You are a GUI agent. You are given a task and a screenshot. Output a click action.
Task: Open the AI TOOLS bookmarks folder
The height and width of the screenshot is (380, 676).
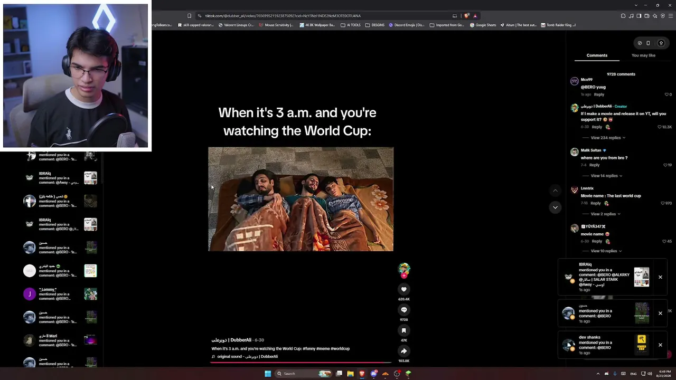(x=351, y=25)
